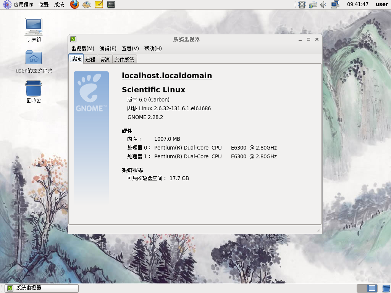
Task: Switch to the first workspace in the switcher
Action: [362, 288]
